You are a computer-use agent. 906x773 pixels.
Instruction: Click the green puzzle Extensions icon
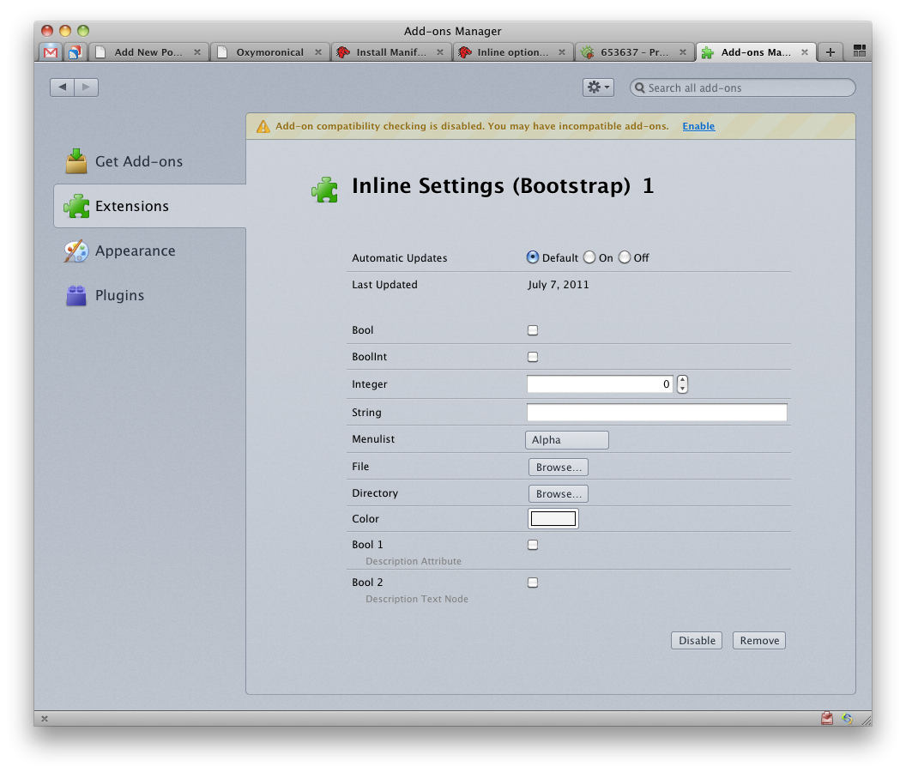[76, 206]
